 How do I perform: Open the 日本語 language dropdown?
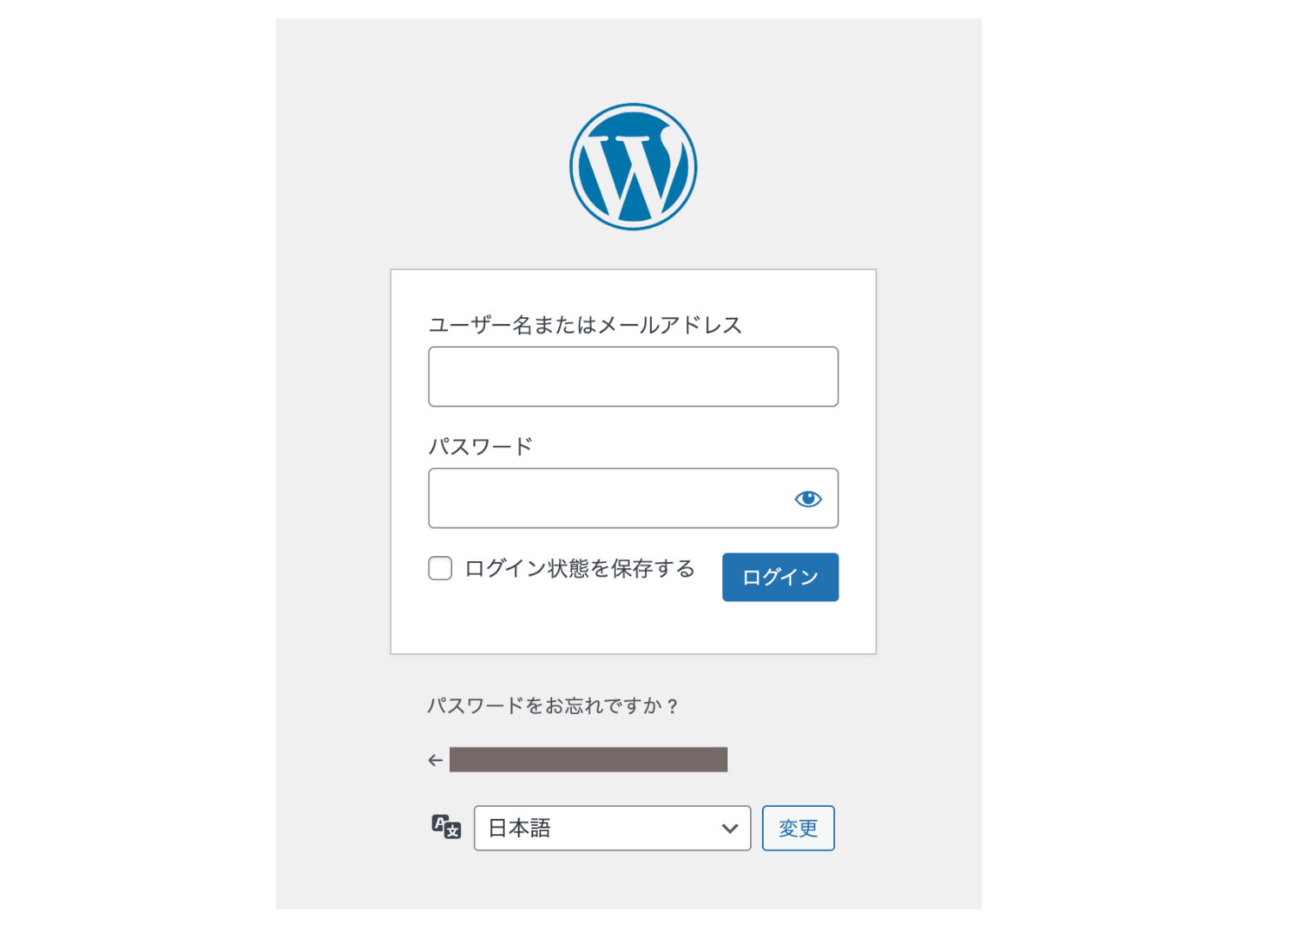[x=612, y=828]
